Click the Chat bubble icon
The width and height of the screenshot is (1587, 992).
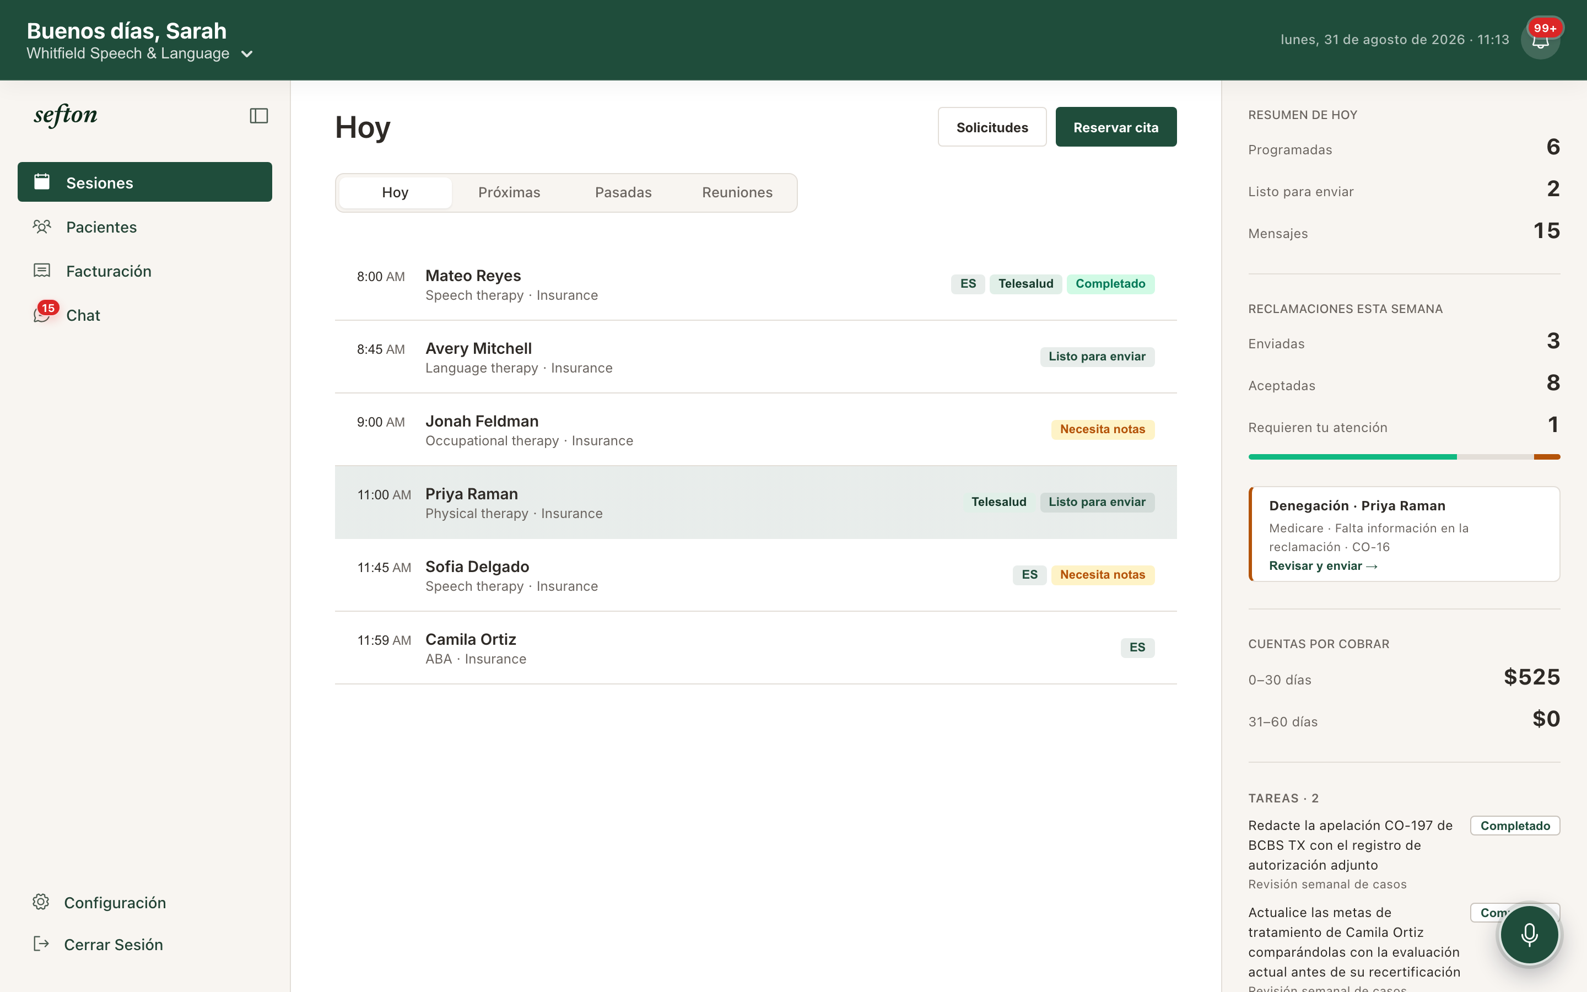pyautogui.click(x=41, y=316)
